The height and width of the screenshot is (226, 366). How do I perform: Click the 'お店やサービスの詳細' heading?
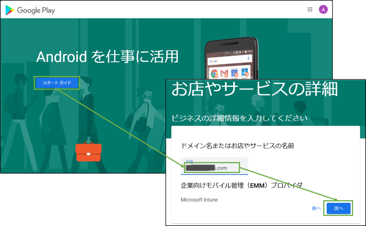point(255,89)
